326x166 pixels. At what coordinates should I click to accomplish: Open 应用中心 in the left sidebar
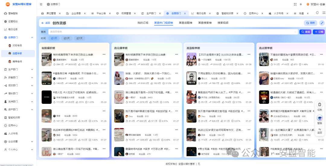(14, 126)
